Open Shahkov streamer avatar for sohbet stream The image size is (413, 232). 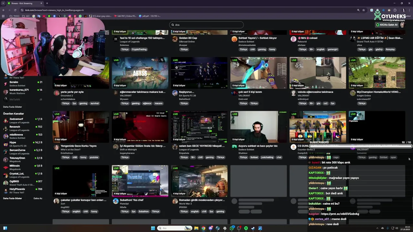(234, 147)
